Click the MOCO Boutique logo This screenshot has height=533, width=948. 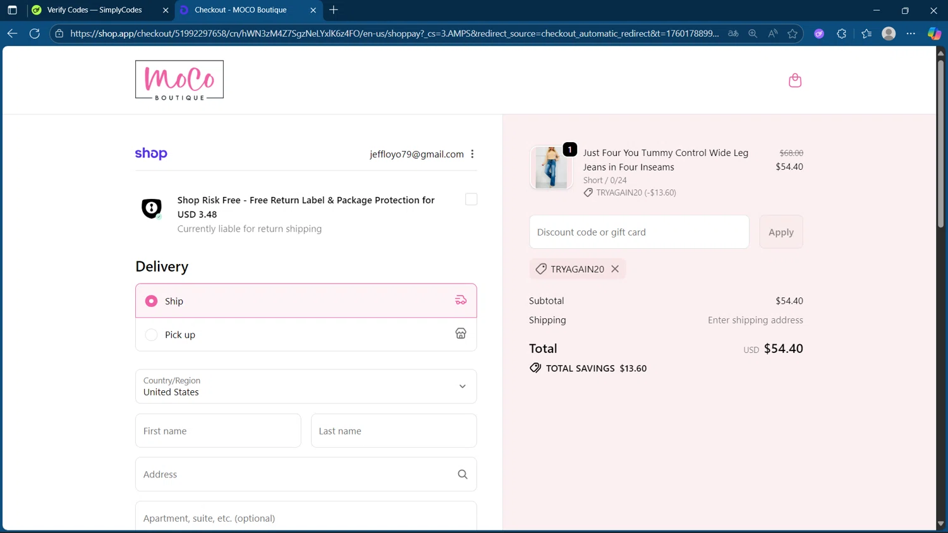pos(179,80)
